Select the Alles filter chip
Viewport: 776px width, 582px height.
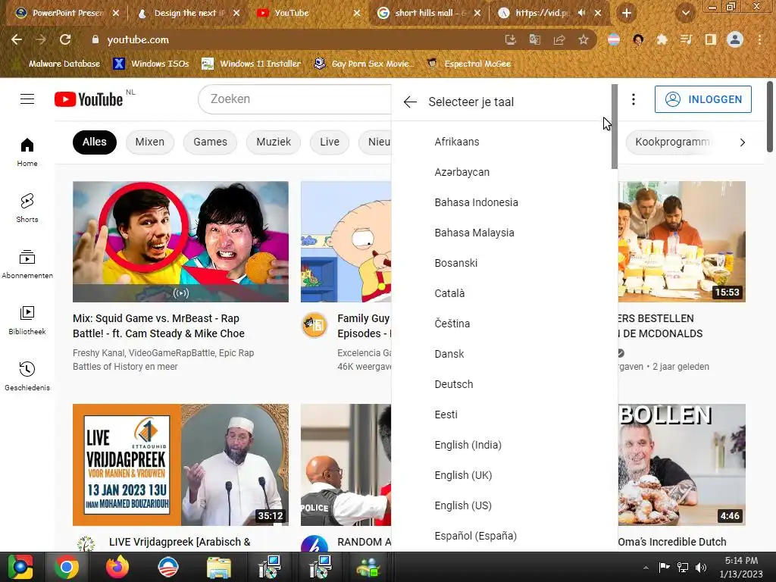(x=95, y=142)
